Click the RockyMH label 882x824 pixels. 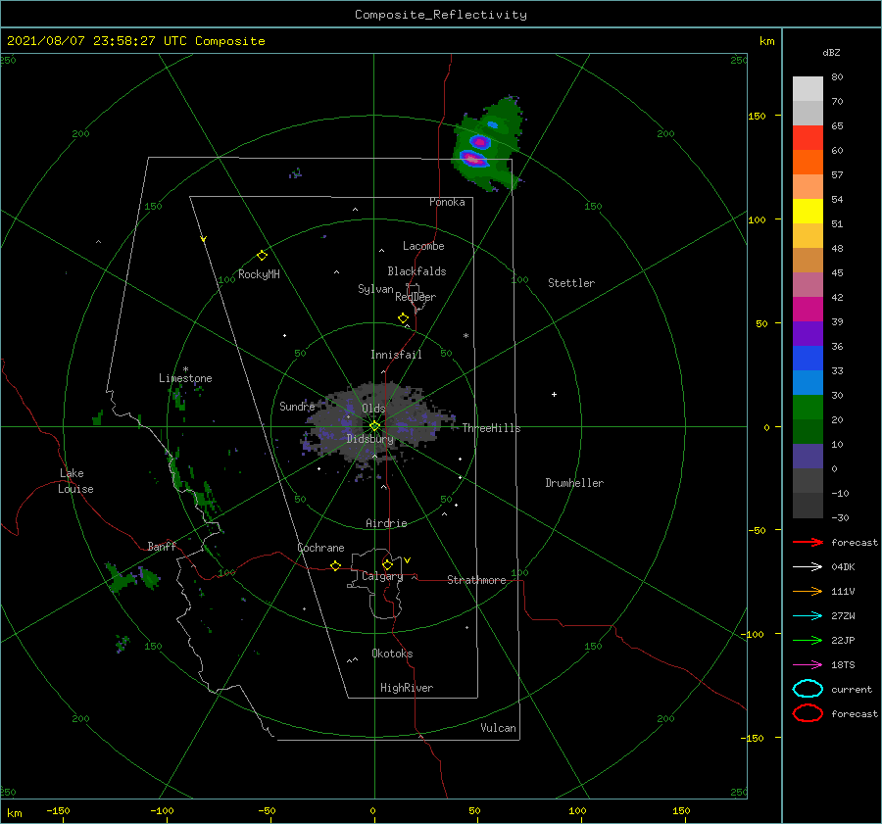coord(259,274)
